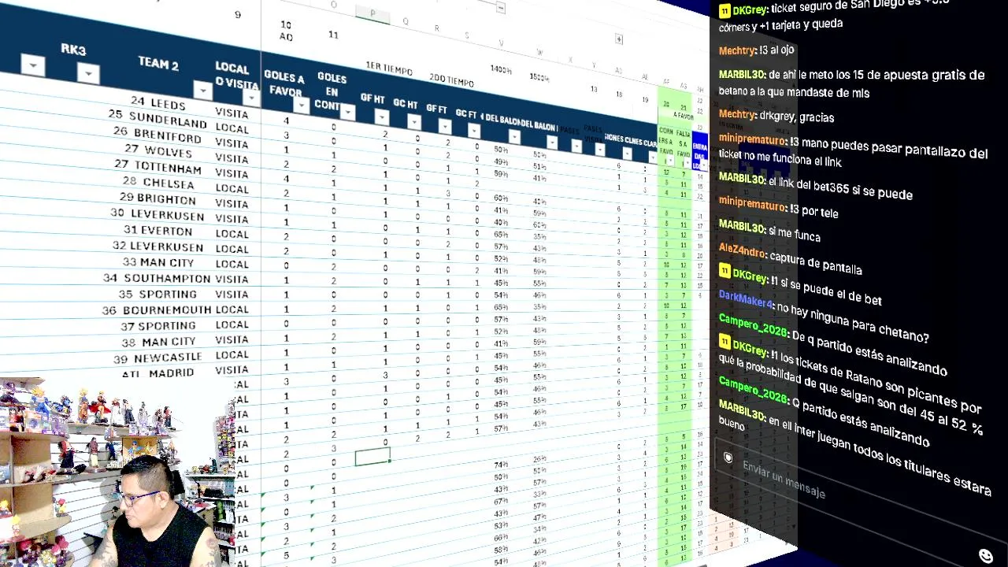
Task: Open the GC FT filter dropdown
Action: pyautogui.click(x=474, y=130)
